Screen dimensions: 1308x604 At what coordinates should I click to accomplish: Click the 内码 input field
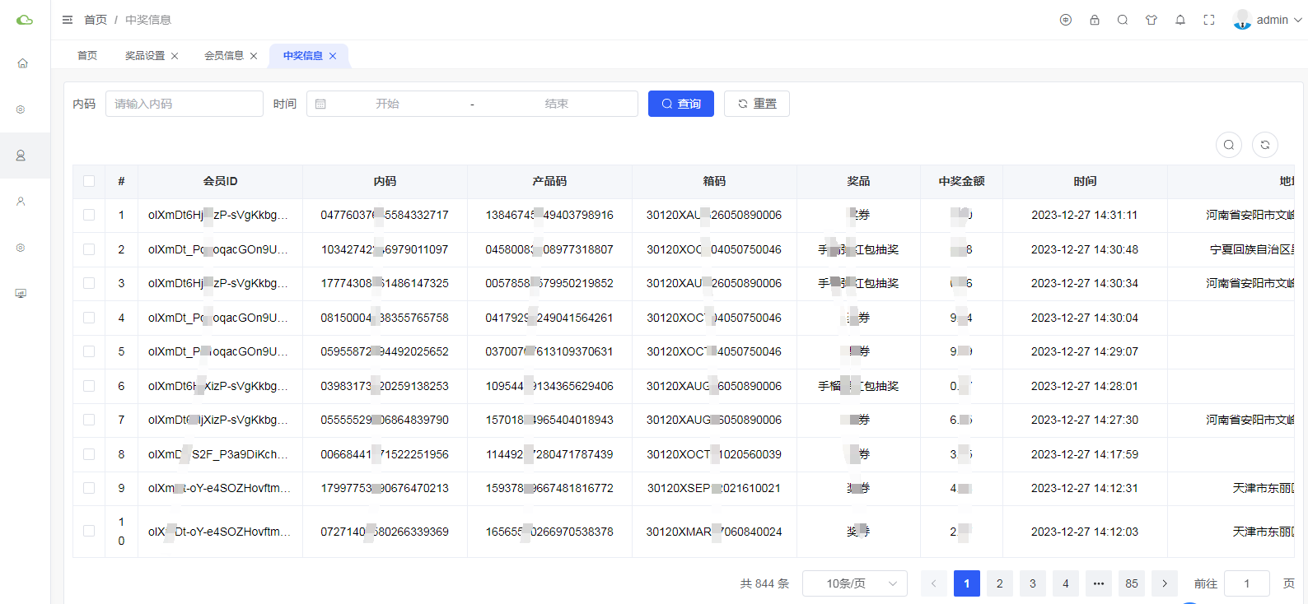coord(185,104)
